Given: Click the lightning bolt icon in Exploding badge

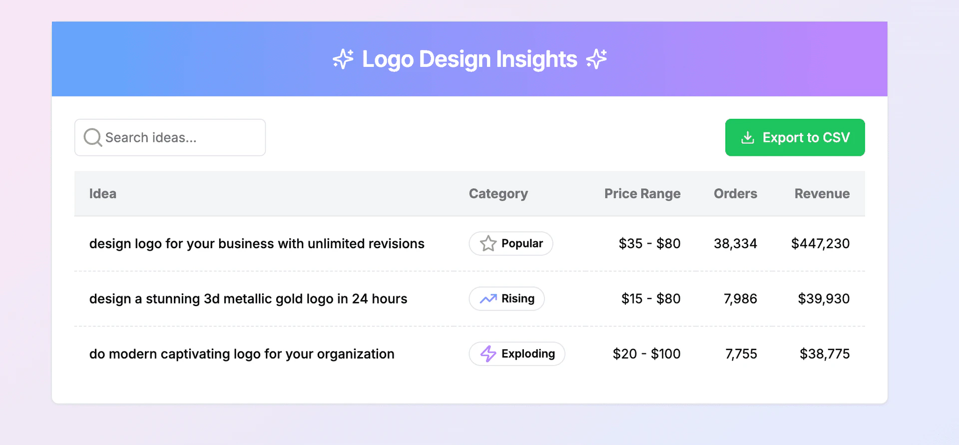Looking at the screenshot, I should click(x=488, y=354).
